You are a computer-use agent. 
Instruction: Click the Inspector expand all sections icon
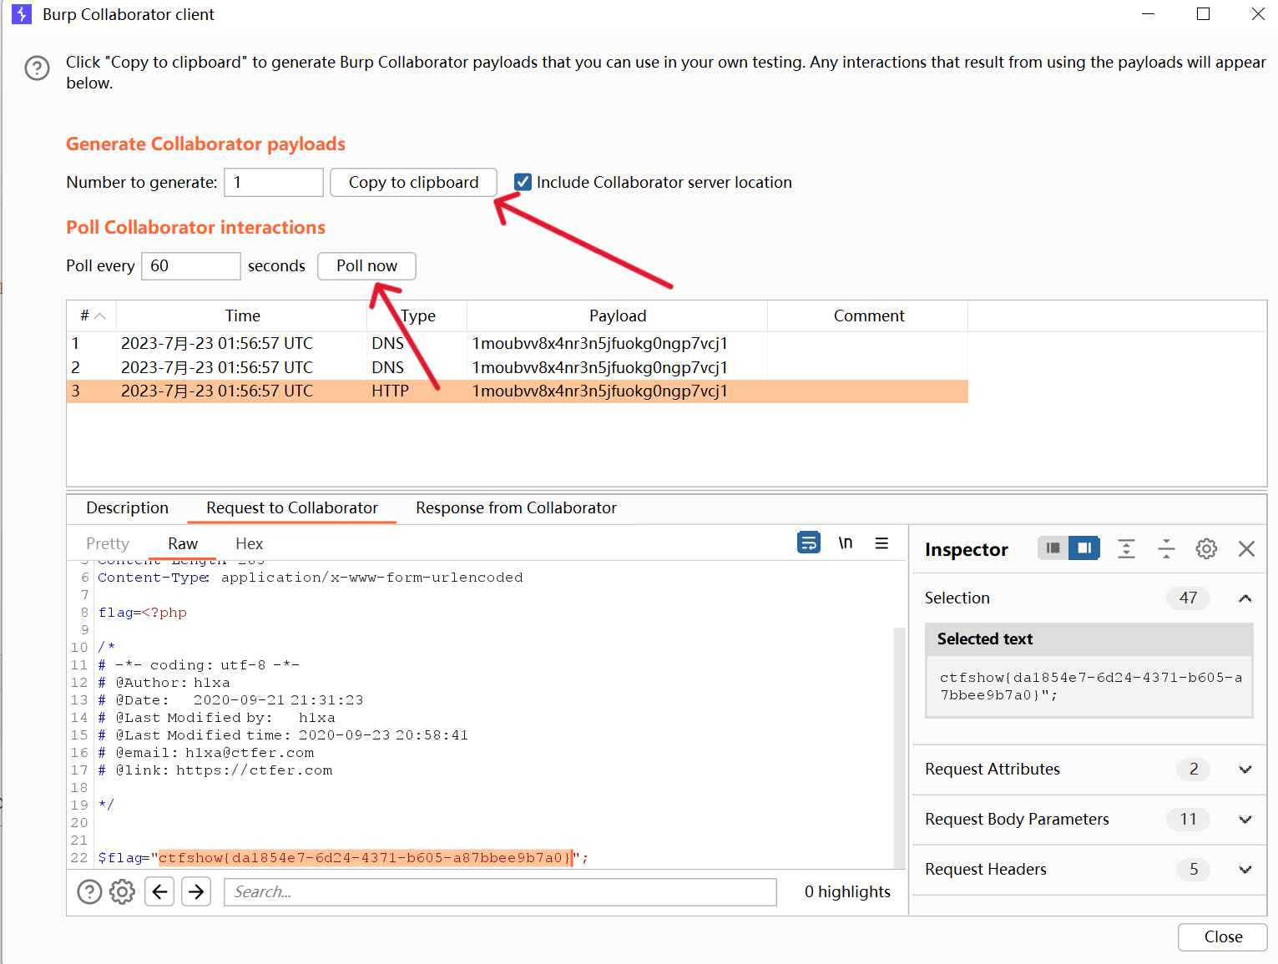click(x=1126, y=548)
